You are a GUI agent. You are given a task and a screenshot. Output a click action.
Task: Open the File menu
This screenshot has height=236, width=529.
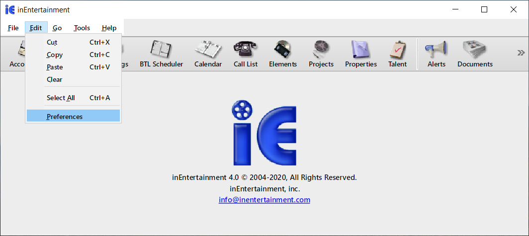[13, 28]
